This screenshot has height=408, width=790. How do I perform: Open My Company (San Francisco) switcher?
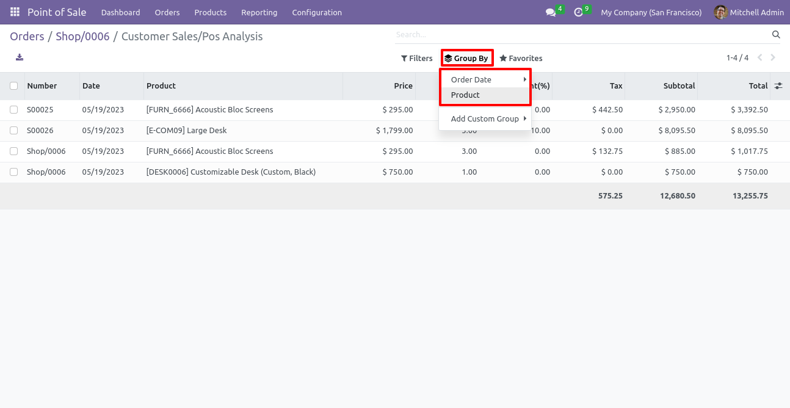point(651,12)
